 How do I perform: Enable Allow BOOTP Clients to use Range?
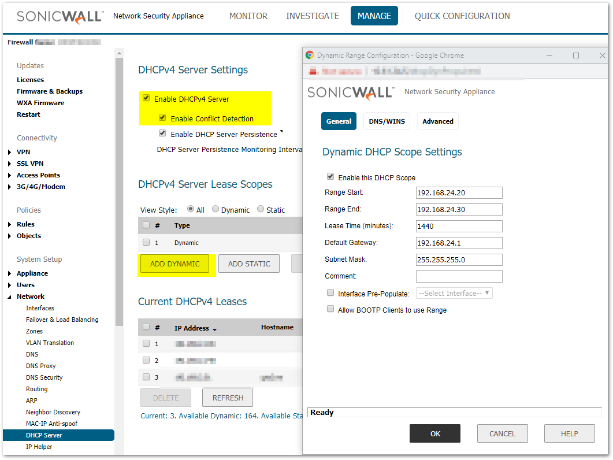pyautogui.click(x=330, y=309)
